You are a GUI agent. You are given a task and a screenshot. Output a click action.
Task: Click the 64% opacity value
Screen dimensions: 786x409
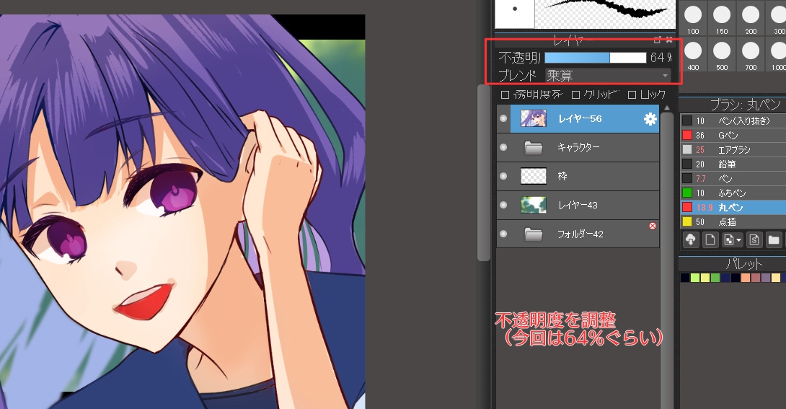(x=661, y=58)
